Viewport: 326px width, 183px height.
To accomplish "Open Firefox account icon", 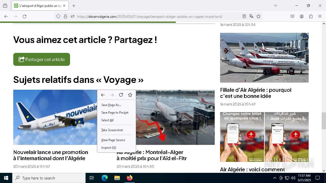I will (302, 17).
